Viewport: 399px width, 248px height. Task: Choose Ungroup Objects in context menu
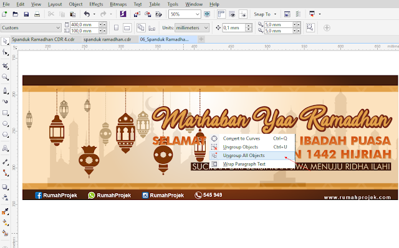pos(252,147)
